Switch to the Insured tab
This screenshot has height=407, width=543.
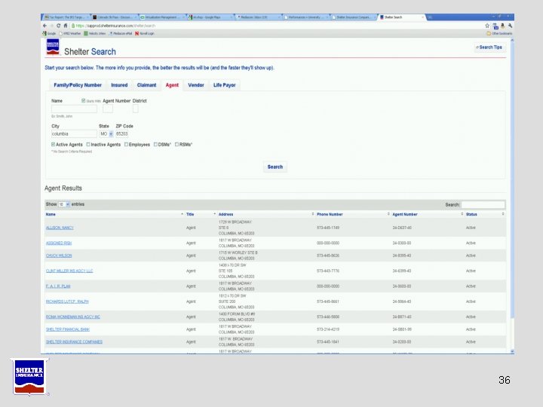[119, 85]
